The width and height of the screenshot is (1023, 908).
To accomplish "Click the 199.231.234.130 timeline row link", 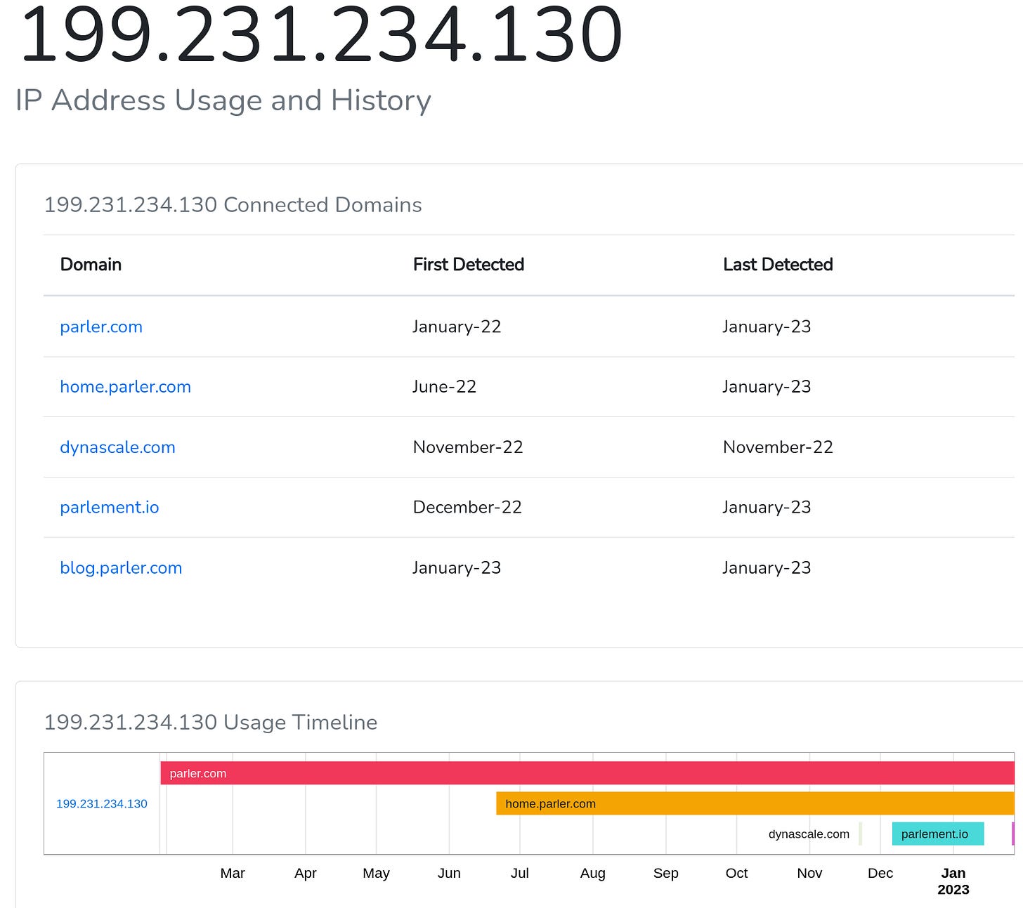I will 102,803.
